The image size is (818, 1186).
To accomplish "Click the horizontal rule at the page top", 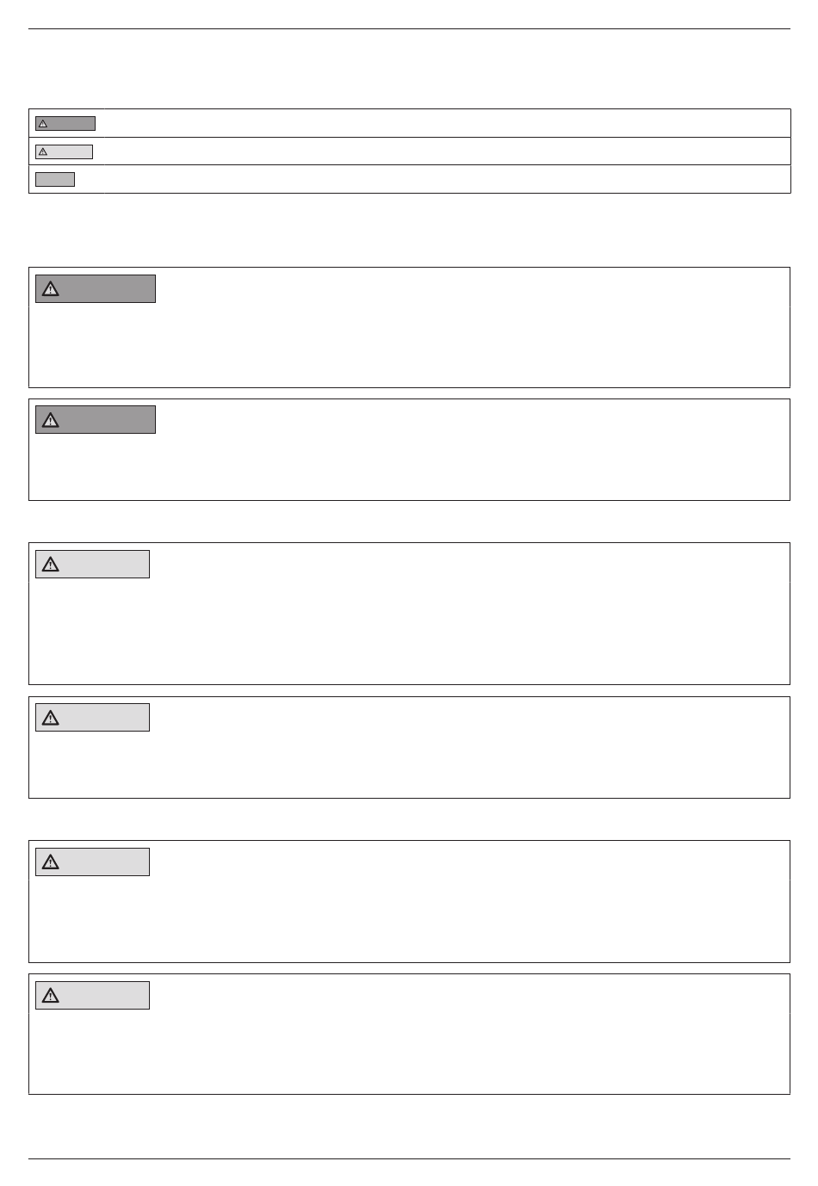I will point(409,29).
